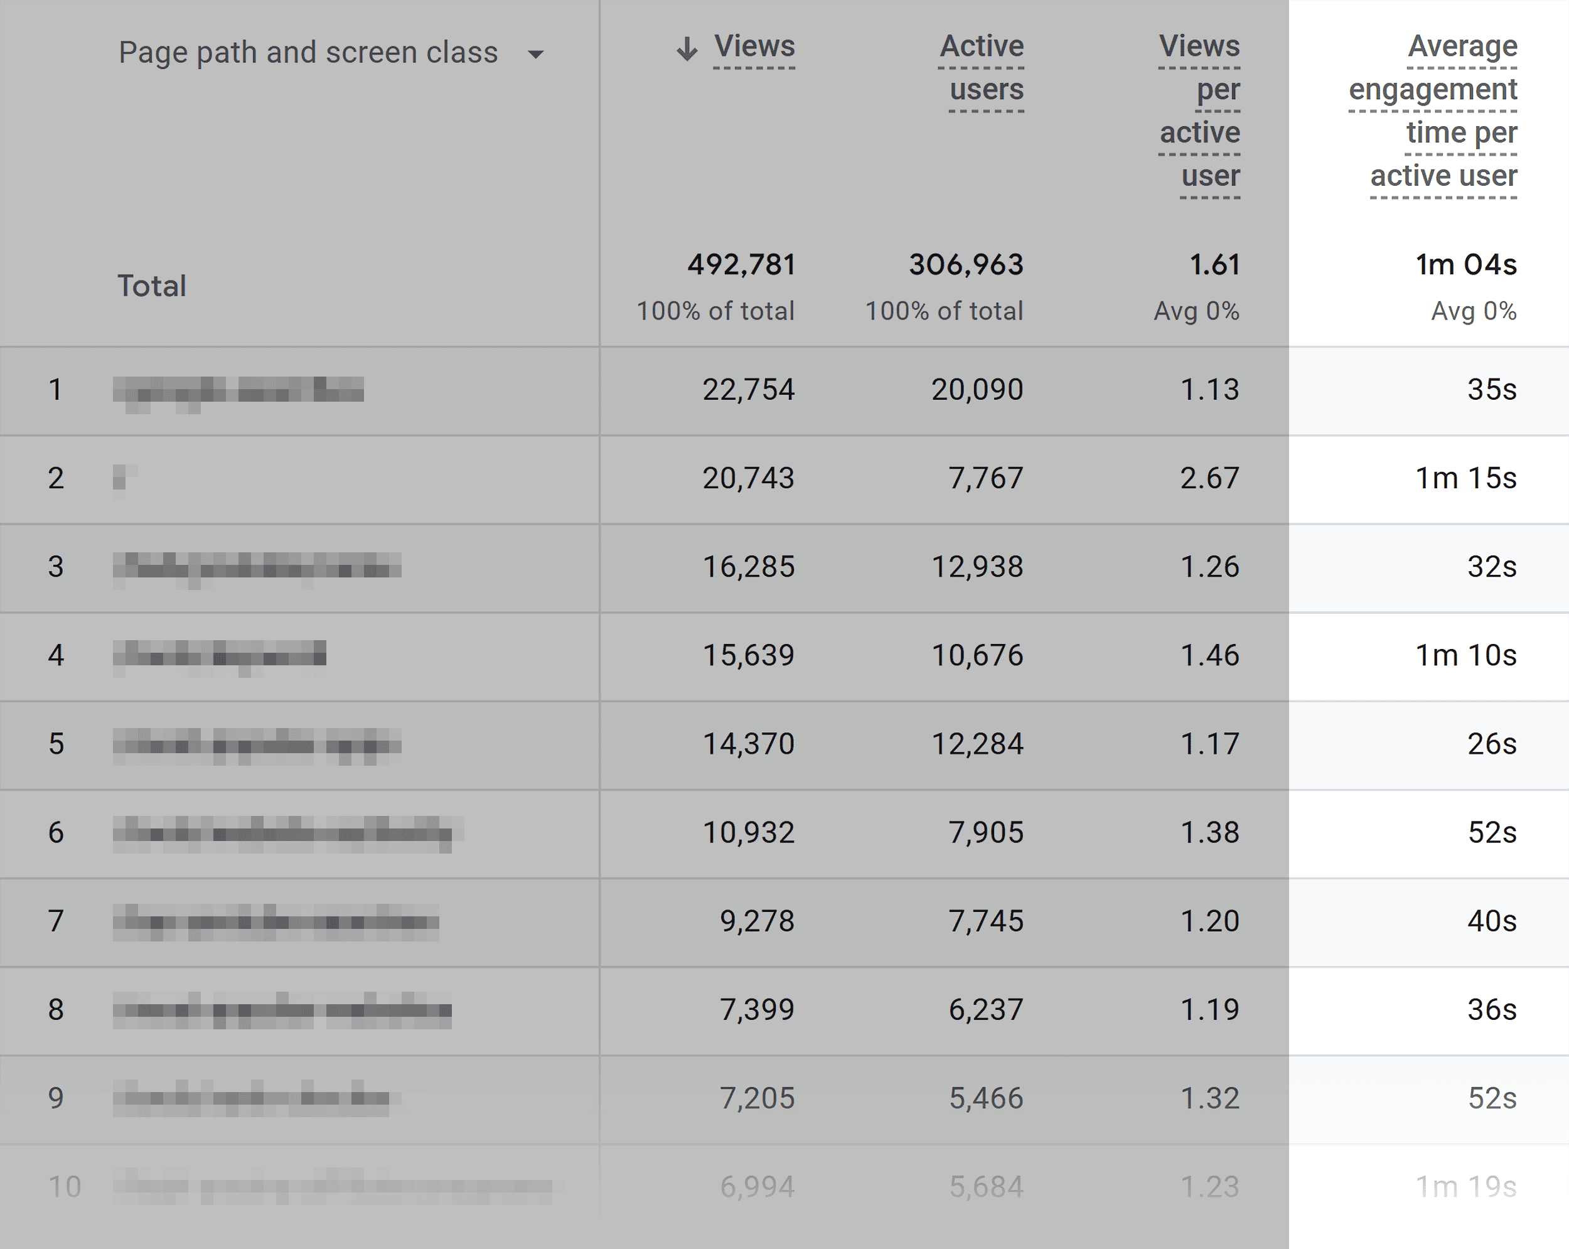Click the page path in row 7

pyautogui.click(x=277, y=921)
